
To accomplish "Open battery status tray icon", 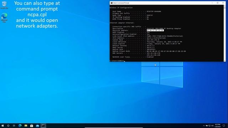I will (207, 126).
